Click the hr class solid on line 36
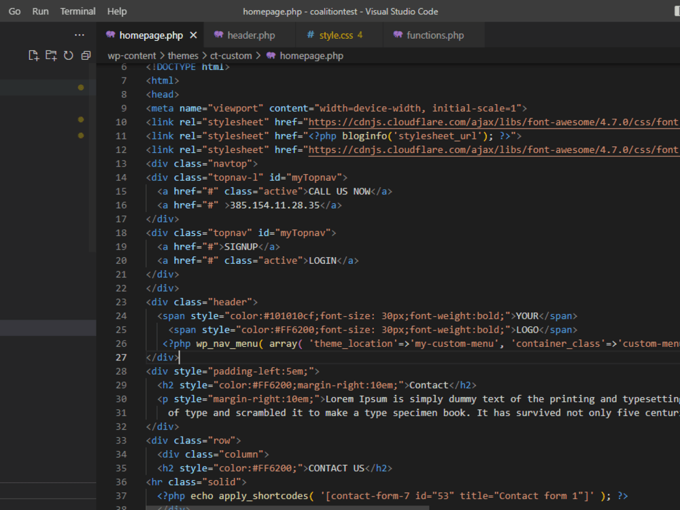This screenshot has height=510, width=680. coord(196,482)
